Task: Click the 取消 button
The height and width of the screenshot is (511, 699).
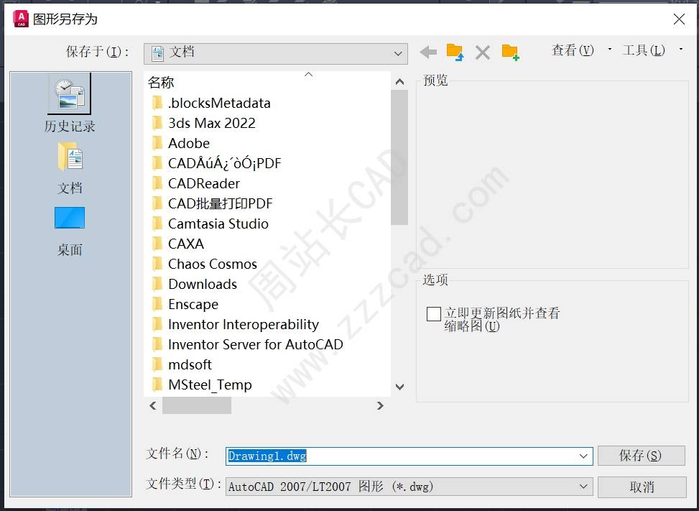Action: click(642, 487)
